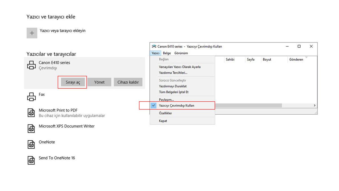Click the printer icon in the queue title bar
The width and height of the screenshot is (339, 191).
(x=154, y=46)
